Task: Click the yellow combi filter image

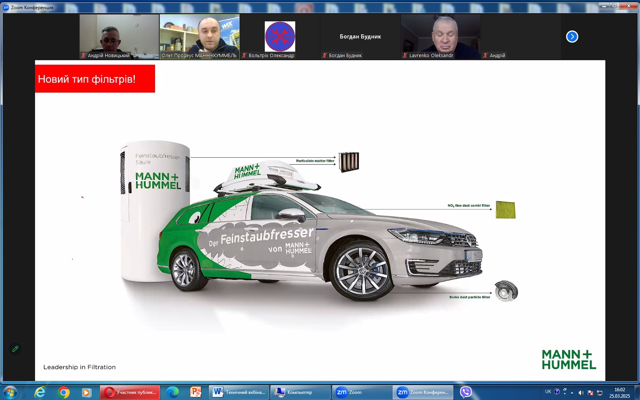Action: [506, 210]
